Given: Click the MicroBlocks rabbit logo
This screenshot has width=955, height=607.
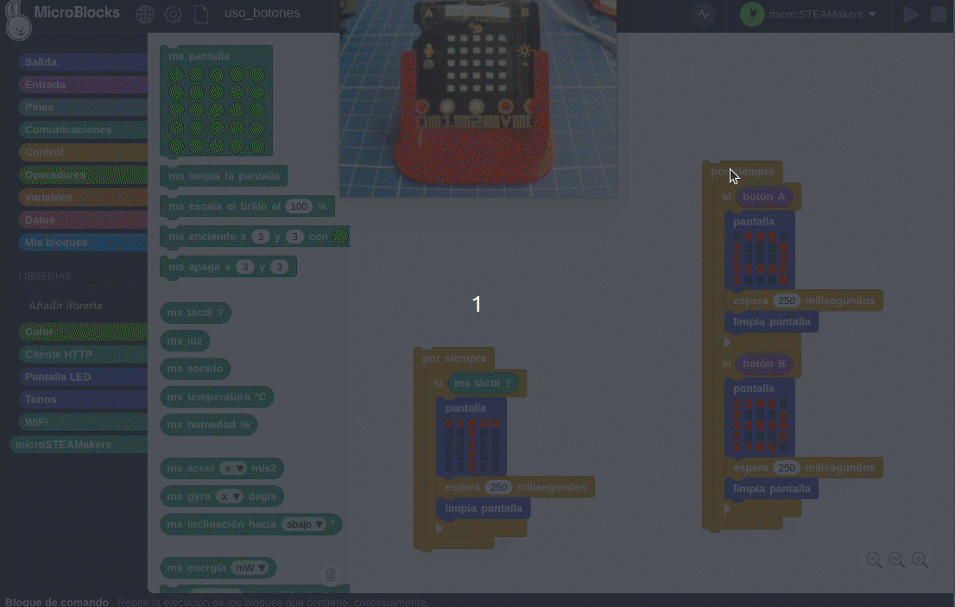Looking at the screenshot, I should [x=17, y=20].
